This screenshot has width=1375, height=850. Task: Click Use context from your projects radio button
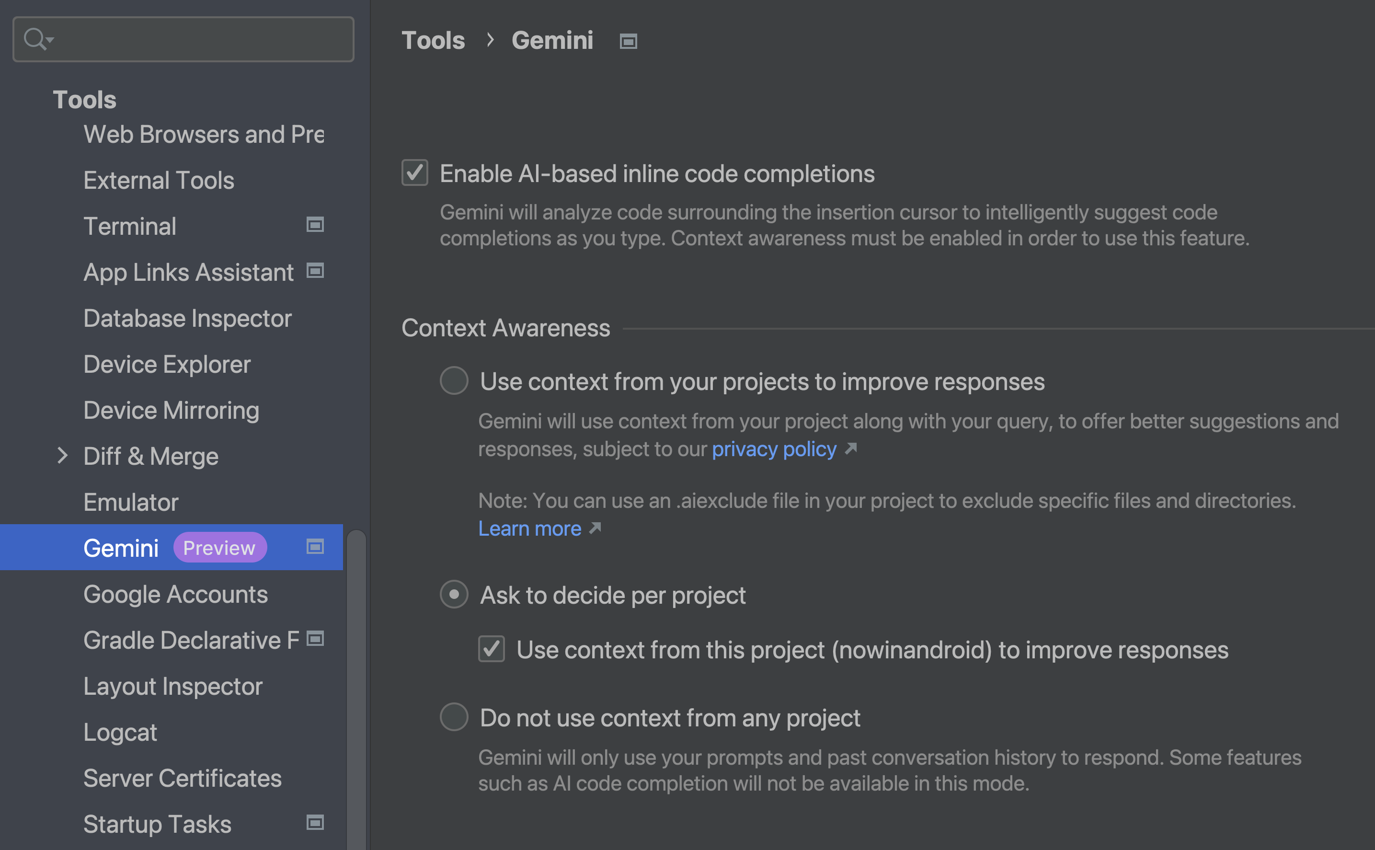click(x=454, y=381)
